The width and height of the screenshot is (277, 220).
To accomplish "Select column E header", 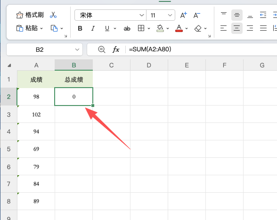I will 187,65.
